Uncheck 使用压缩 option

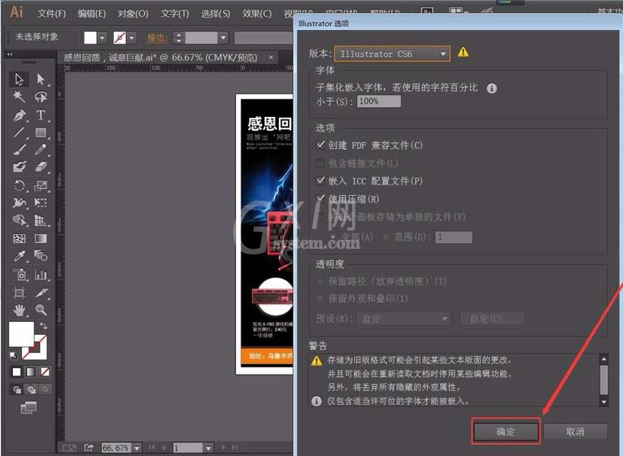(320, 198)
